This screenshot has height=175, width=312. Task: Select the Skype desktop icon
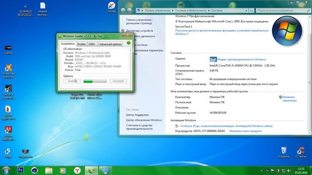tap(8, 153)
